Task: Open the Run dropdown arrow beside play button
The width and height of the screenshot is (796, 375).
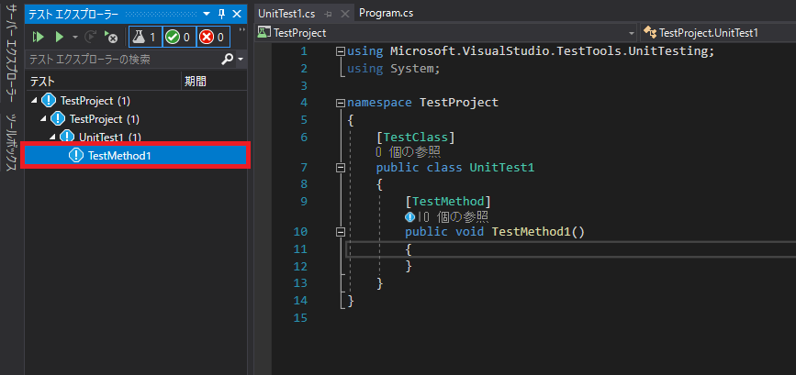Action: 75,37
